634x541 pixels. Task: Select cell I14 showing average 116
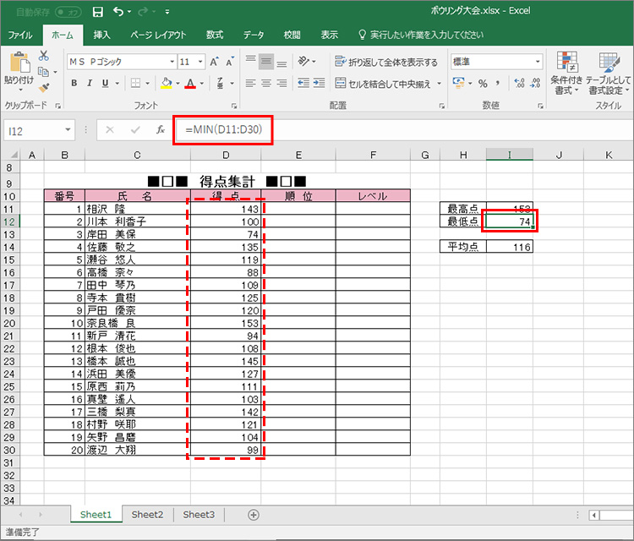[509, 247]
